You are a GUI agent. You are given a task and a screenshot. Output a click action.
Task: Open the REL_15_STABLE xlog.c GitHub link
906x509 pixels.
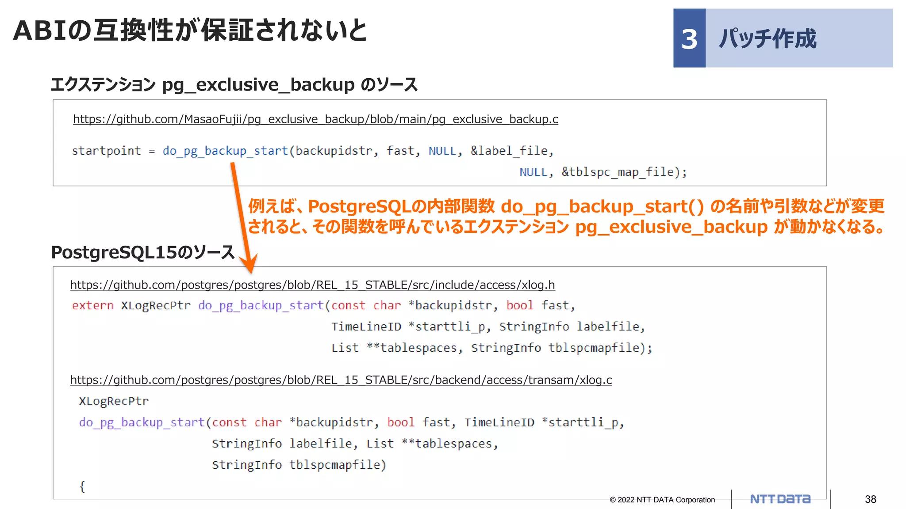341,380
